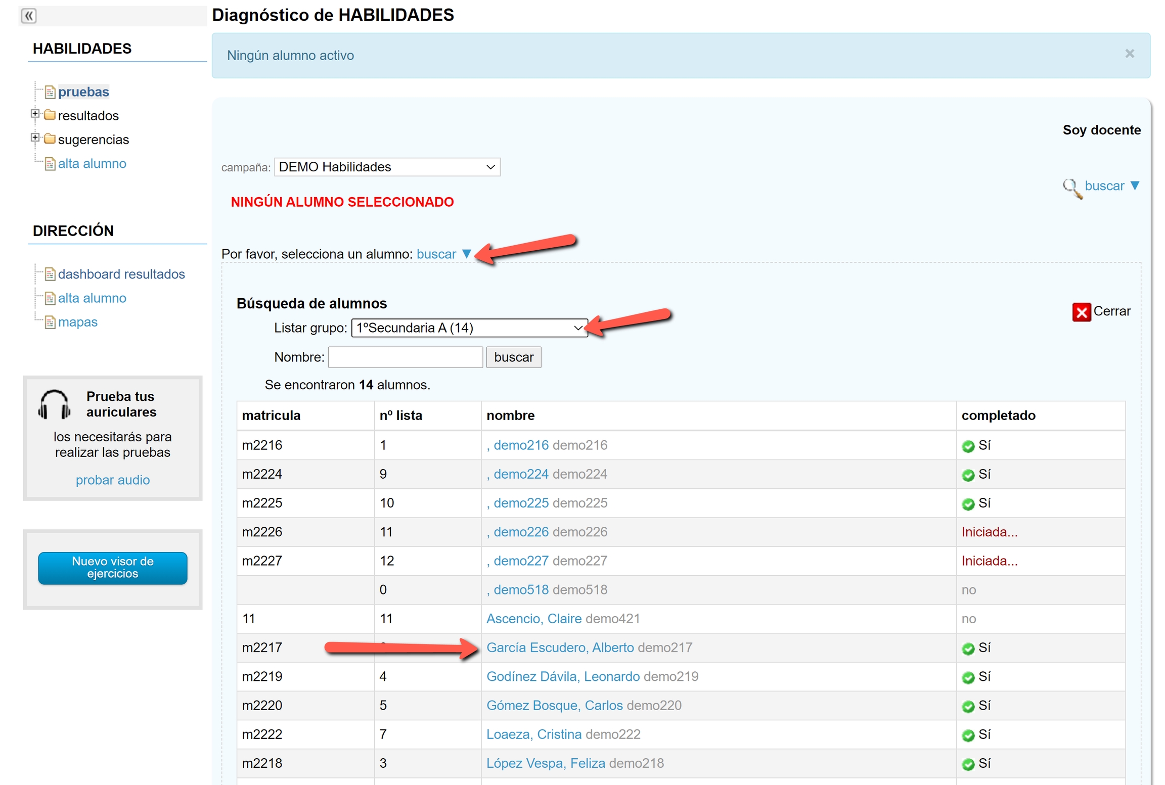Toggle buscar arrow next to selecciona alumno
Screen dimensions: 1165x785
[x=467, y=254]
